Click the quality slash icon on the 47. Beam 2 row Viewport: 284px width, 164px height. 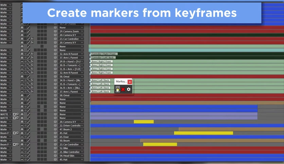click(x=29, y=129)
